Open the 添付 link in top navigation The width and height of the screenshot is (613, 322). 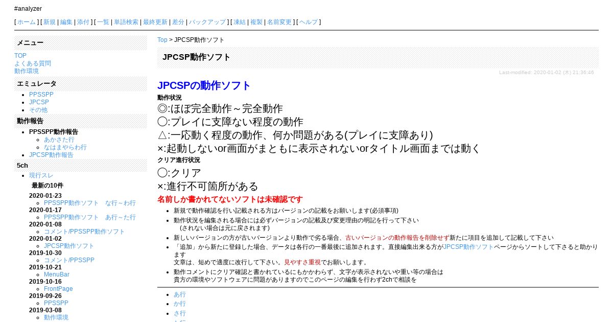[x=83, y=22]
